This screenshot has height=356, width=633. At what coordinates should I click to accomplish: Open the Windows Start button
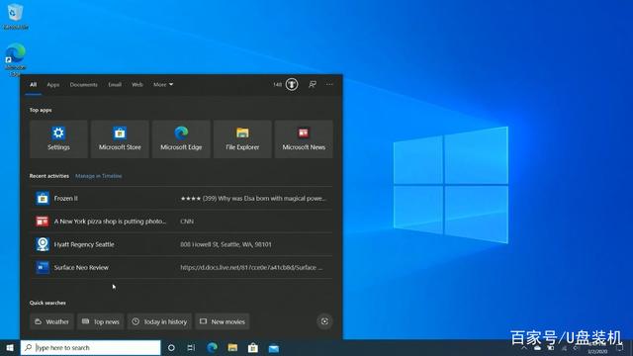click(x=10, y=347)
